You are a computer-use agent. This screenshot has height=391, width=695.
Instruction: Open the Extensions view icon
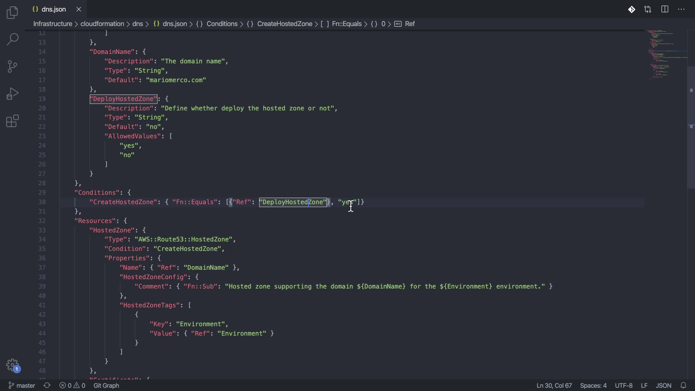click(12, 121)
